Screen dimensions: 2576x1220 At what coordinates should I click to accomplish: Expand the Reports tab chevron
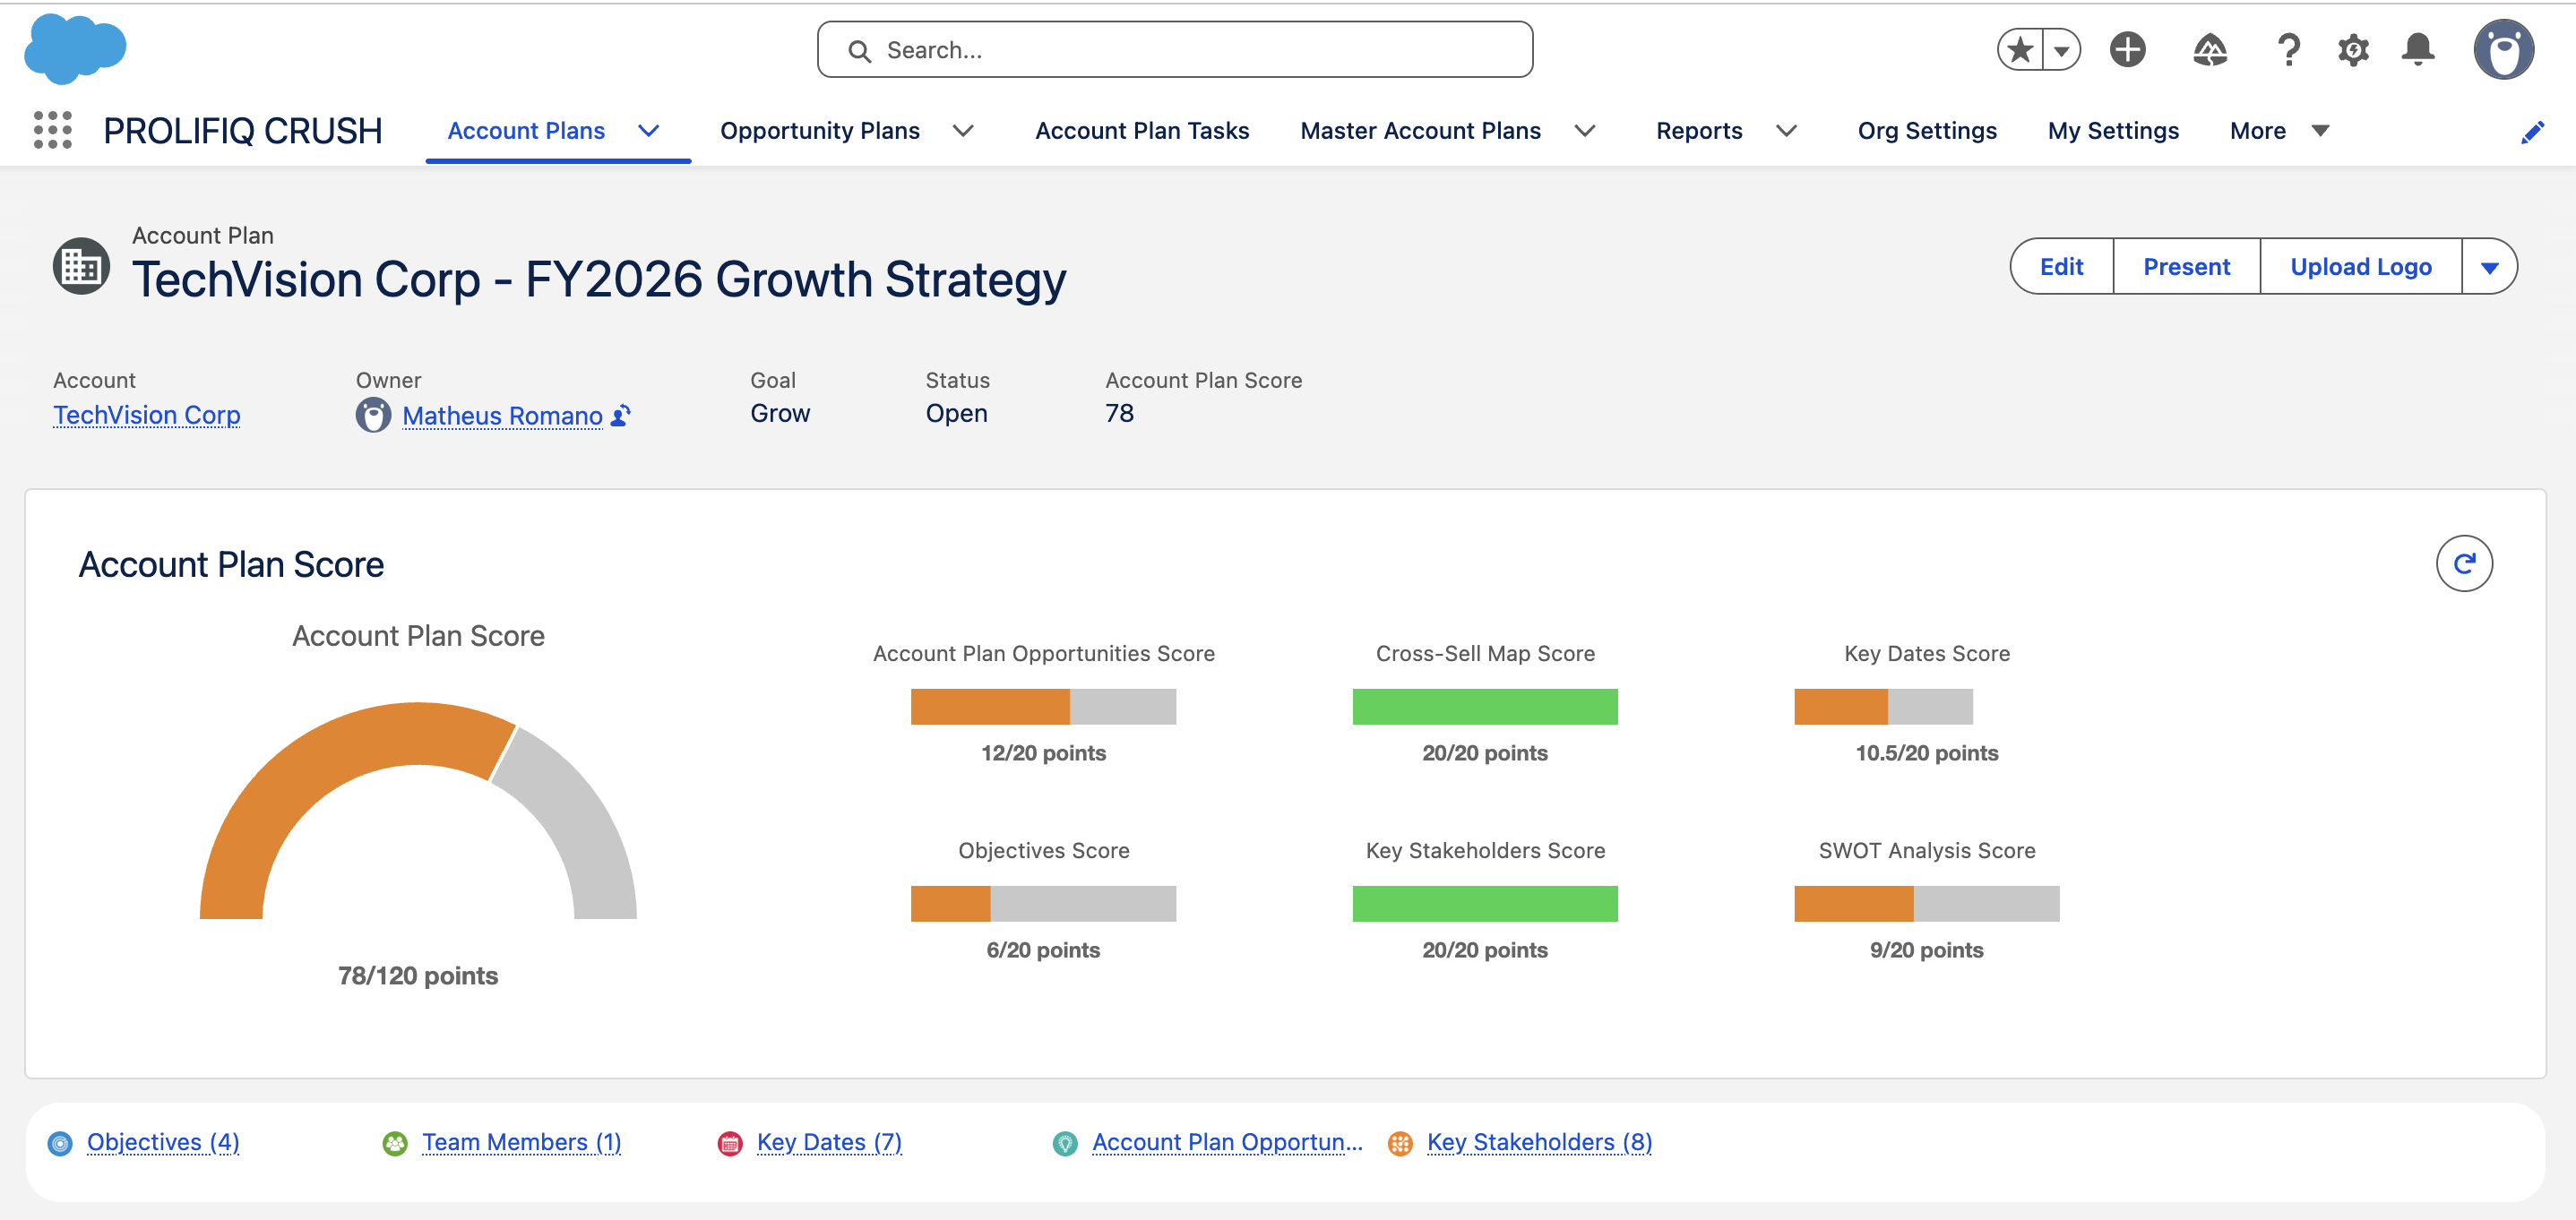(1786, 131)
